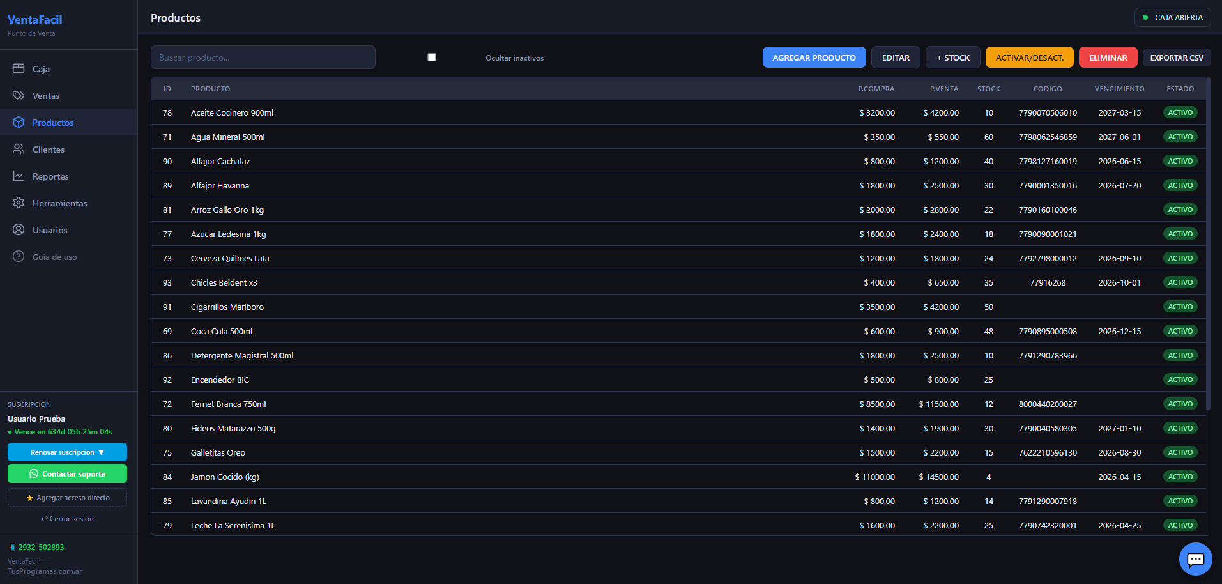Select the Productos box icon
Viewport: 1222px width, 584px height.
(x=19, y=122)
